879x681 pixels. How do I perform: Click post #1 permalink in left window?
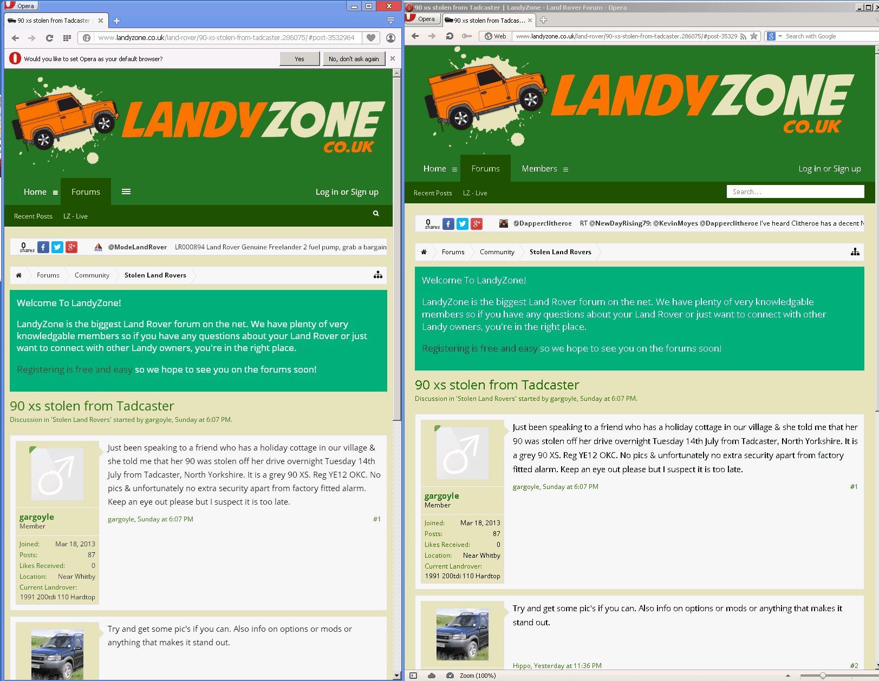click(377, 519)
